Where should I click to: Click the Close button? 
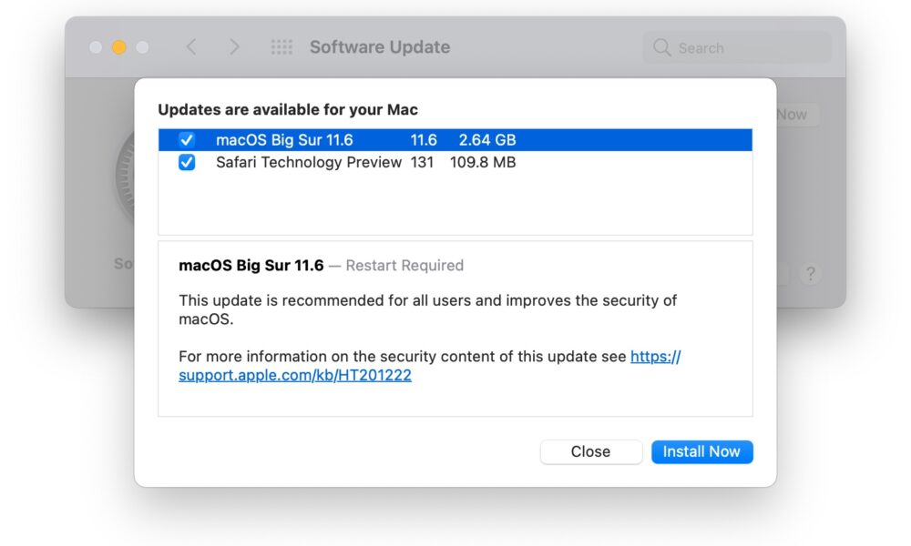click(591, 452)
